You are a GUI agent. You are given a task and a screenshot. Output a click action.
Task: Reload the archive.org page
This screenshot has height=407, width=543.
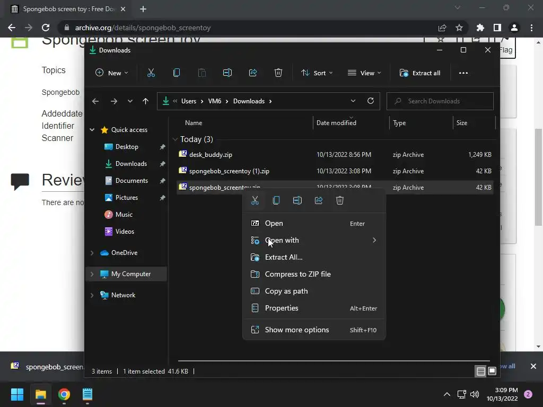point(46,28)
